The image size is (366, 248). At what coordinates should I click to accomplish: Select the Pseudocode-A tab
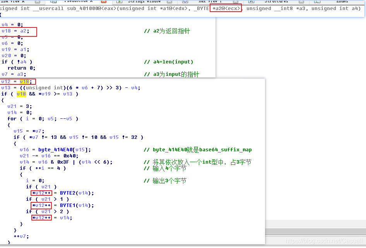[78, 2]
